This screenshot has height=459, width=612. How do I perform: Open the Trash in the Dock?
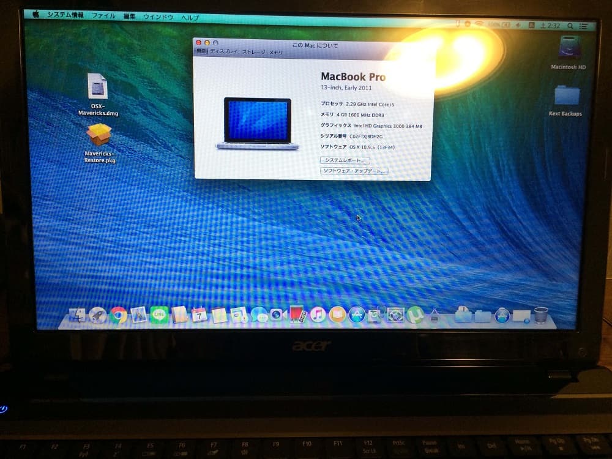pyautogui.click(x=541, y=315)
